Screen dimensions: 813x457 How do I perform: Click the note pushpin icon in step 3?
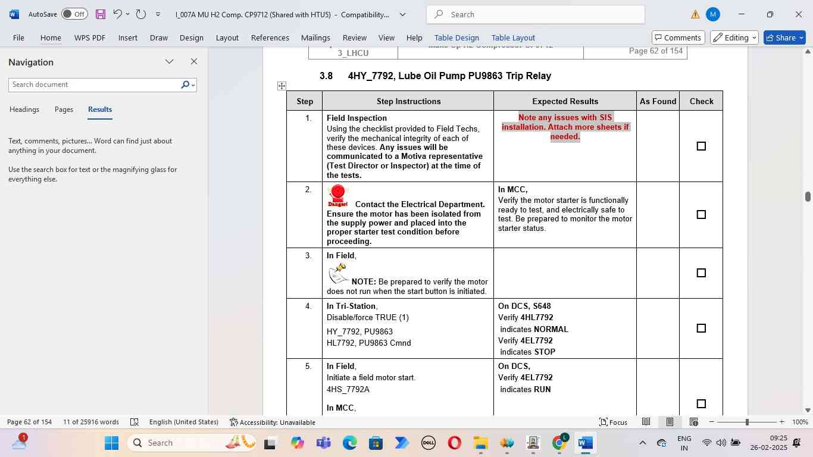coord(338,273)
